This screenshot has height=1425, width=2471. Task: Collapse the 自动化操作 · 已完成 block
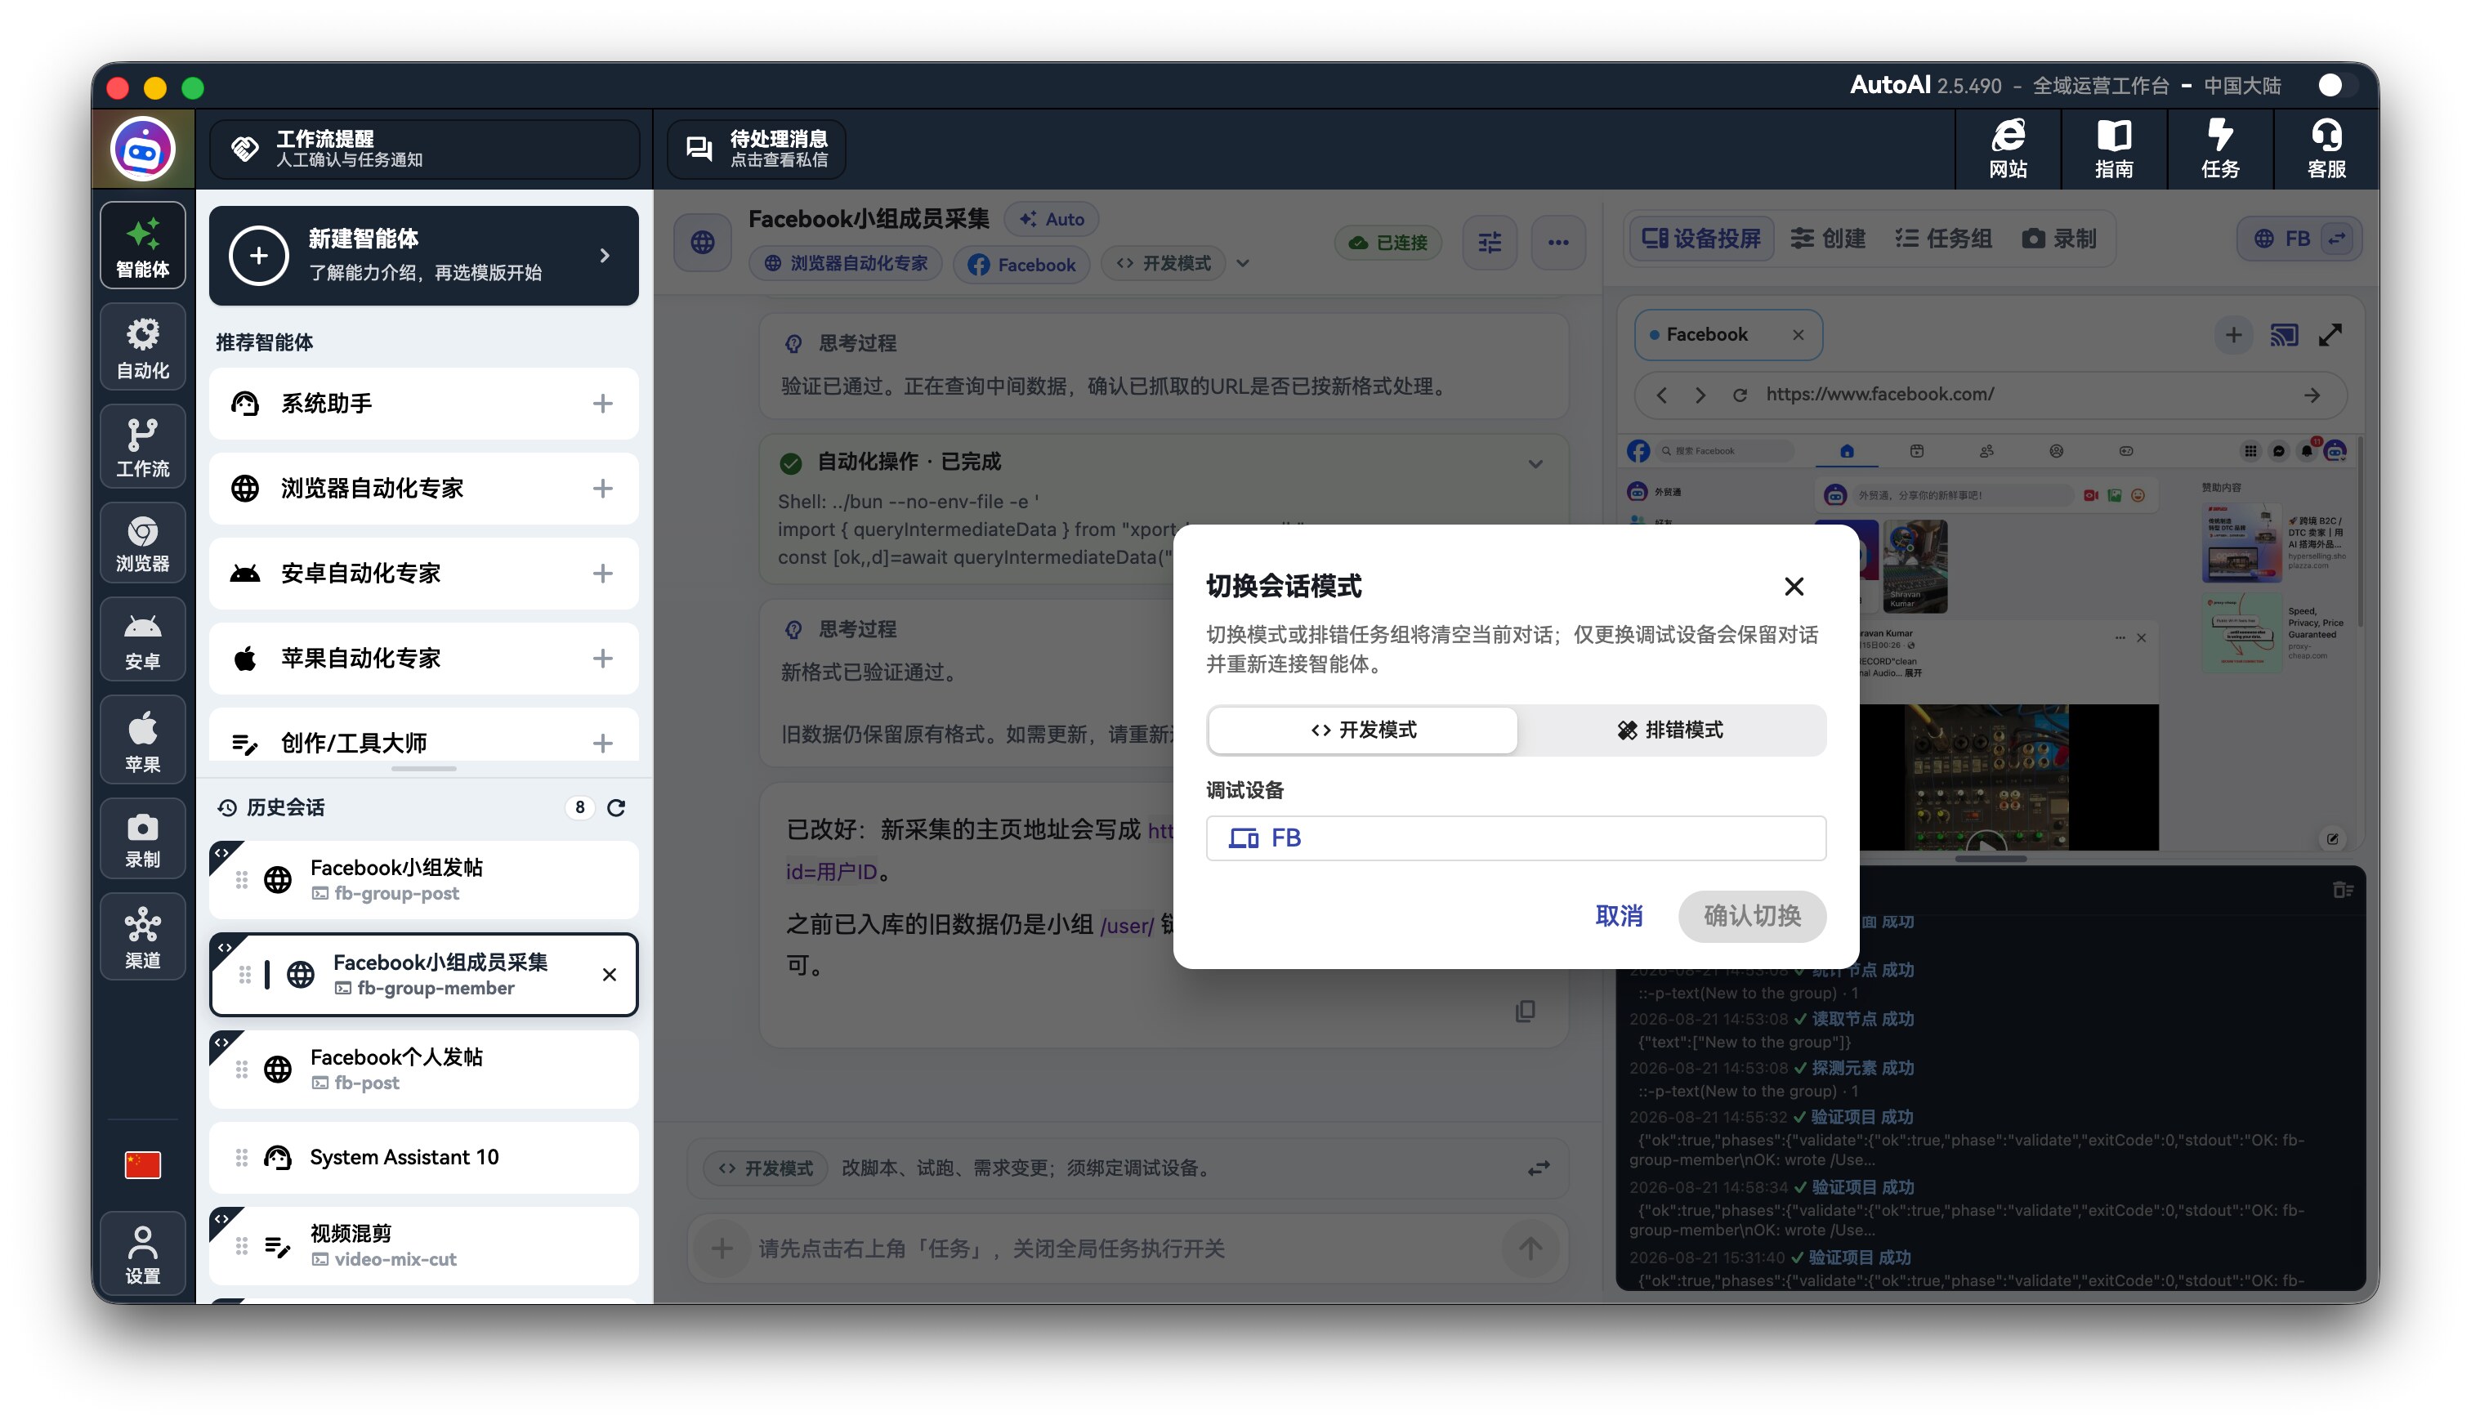[1535, 463]
